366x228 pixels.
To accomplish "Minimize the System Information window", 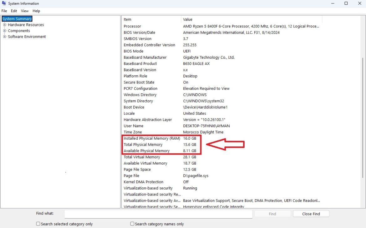I will (333, 3).
